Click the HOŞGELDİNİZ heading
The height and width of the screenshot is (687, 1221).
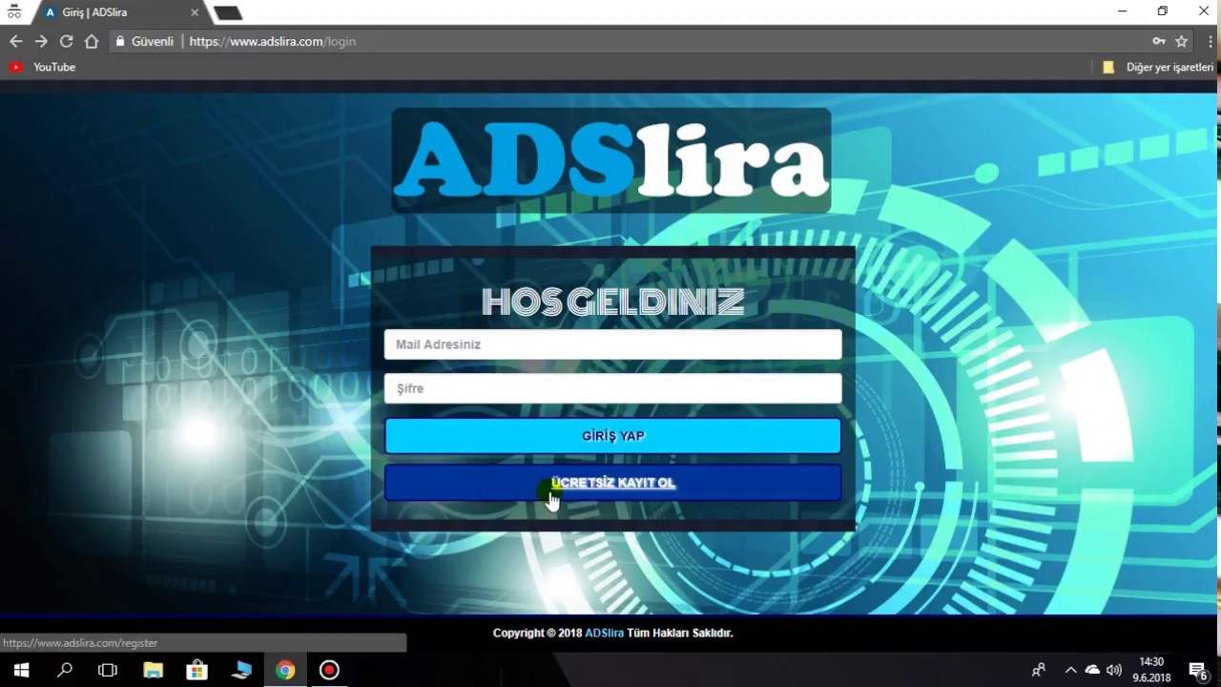612,302
